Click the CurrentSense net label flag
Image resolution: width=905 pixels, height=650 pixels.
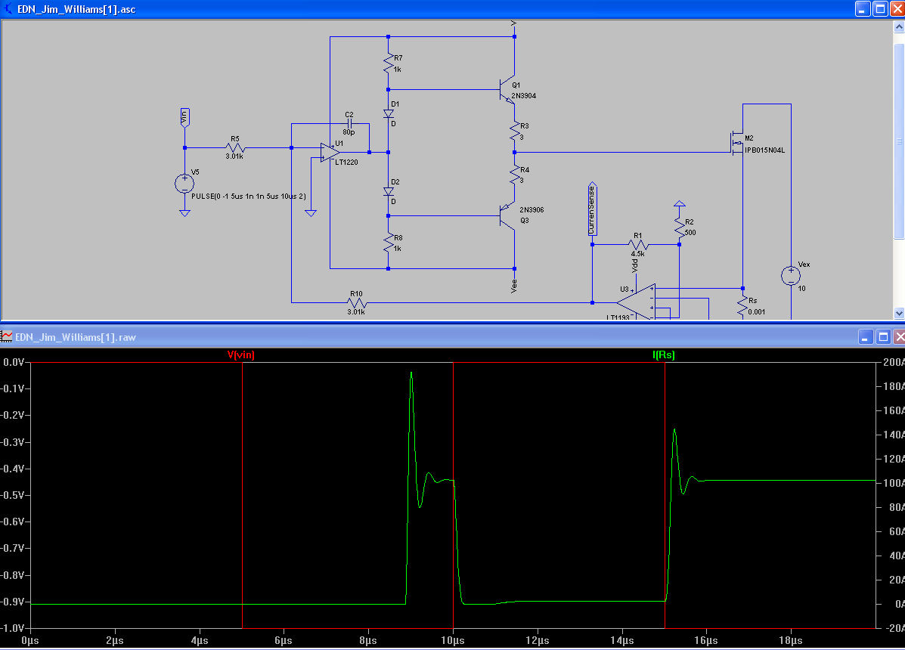(592, 209)
